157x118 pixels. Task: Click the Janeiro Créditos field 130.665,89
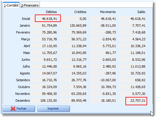tap(73, 25)
